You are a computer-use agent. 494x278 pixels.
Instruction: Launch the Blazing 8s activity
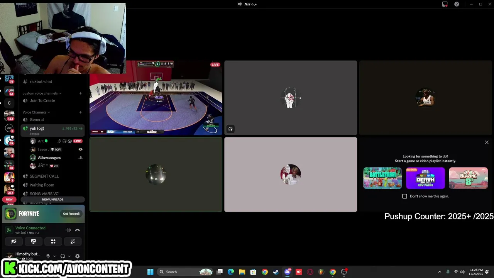pos(468,178)
